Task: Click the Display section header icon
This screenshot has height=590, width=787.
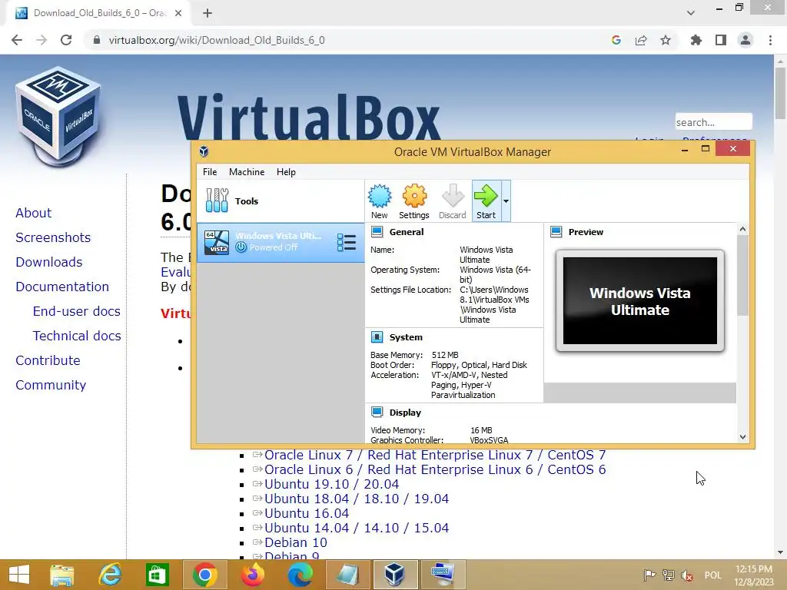Action: point(377,413)
